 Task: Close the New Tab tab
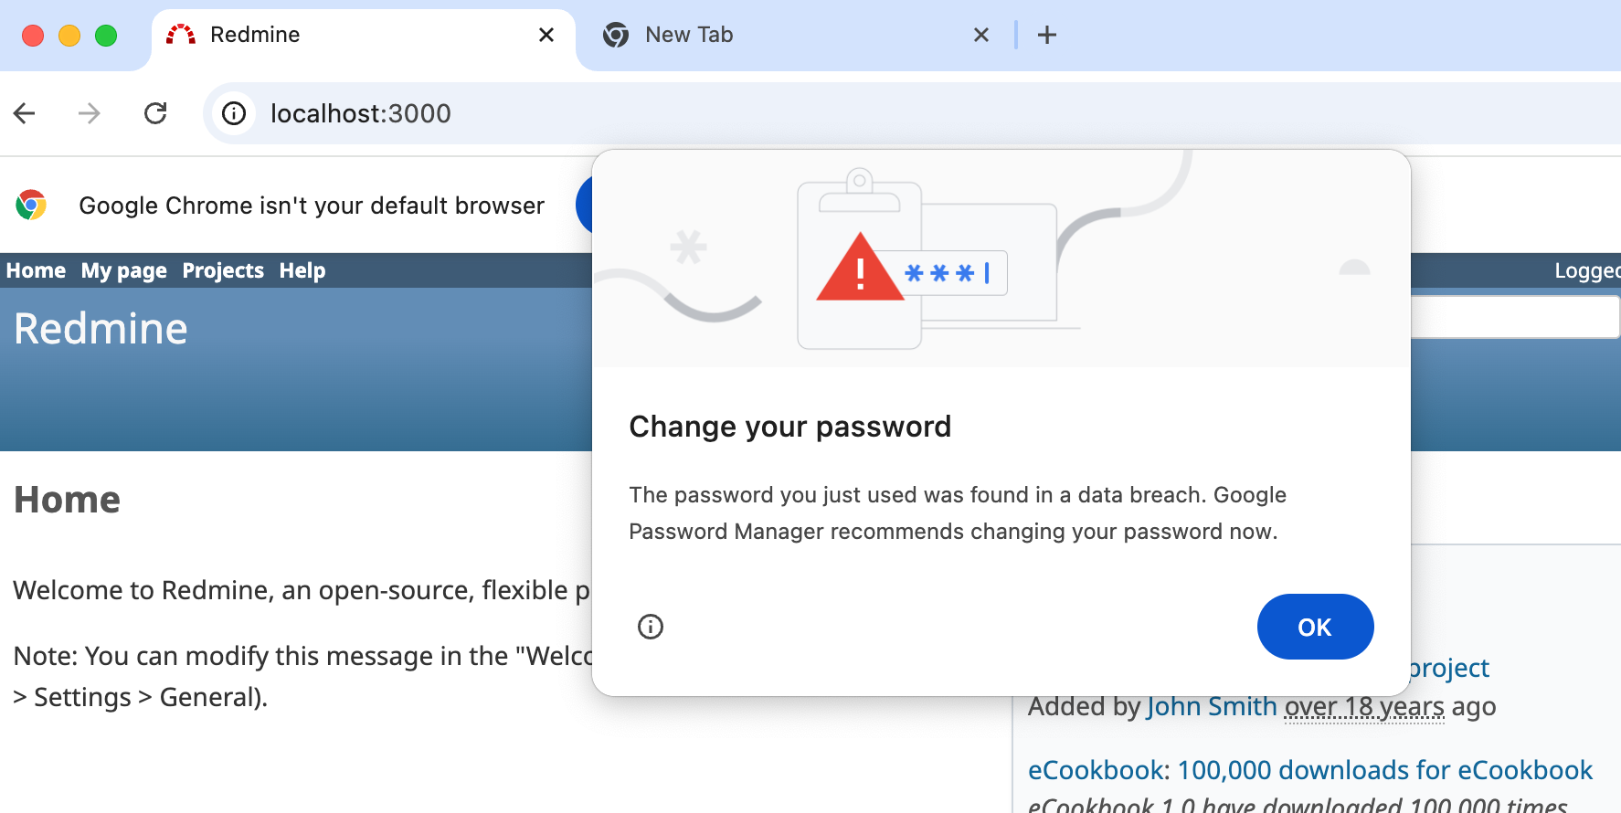981,35
